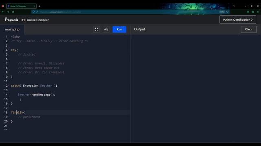
Task: Click the Exception keyword on line 12
Action: click(x=31, y=86)
